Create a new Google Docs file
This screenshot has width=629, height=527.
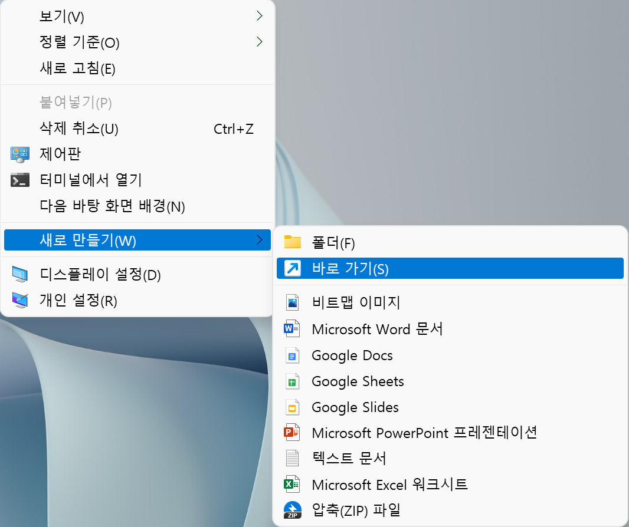coord(450,355)
